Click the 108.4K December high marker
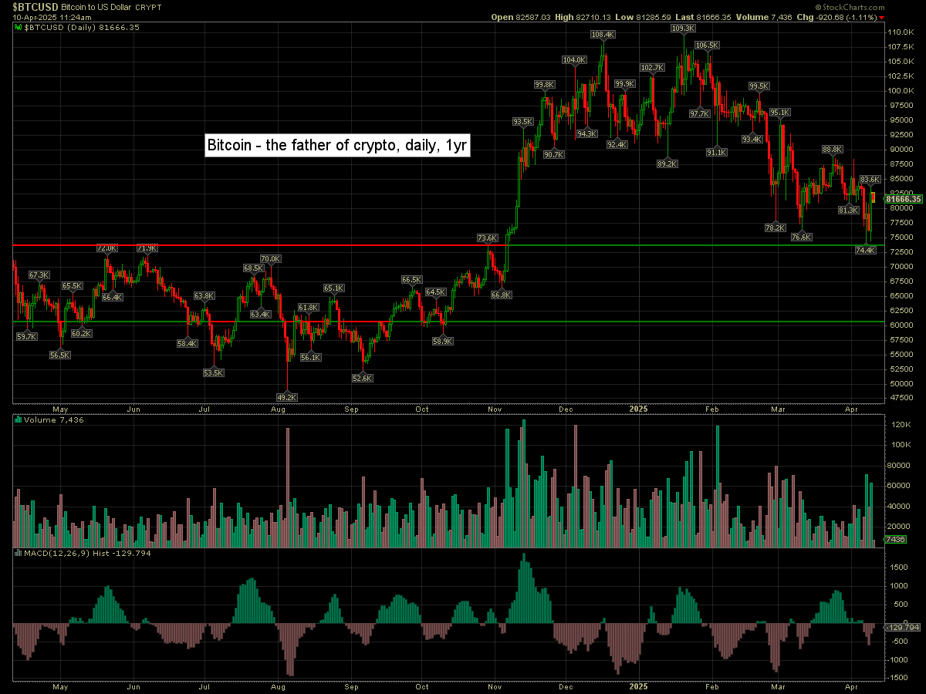Screen dimensions: 926x694 coord(603,35)
